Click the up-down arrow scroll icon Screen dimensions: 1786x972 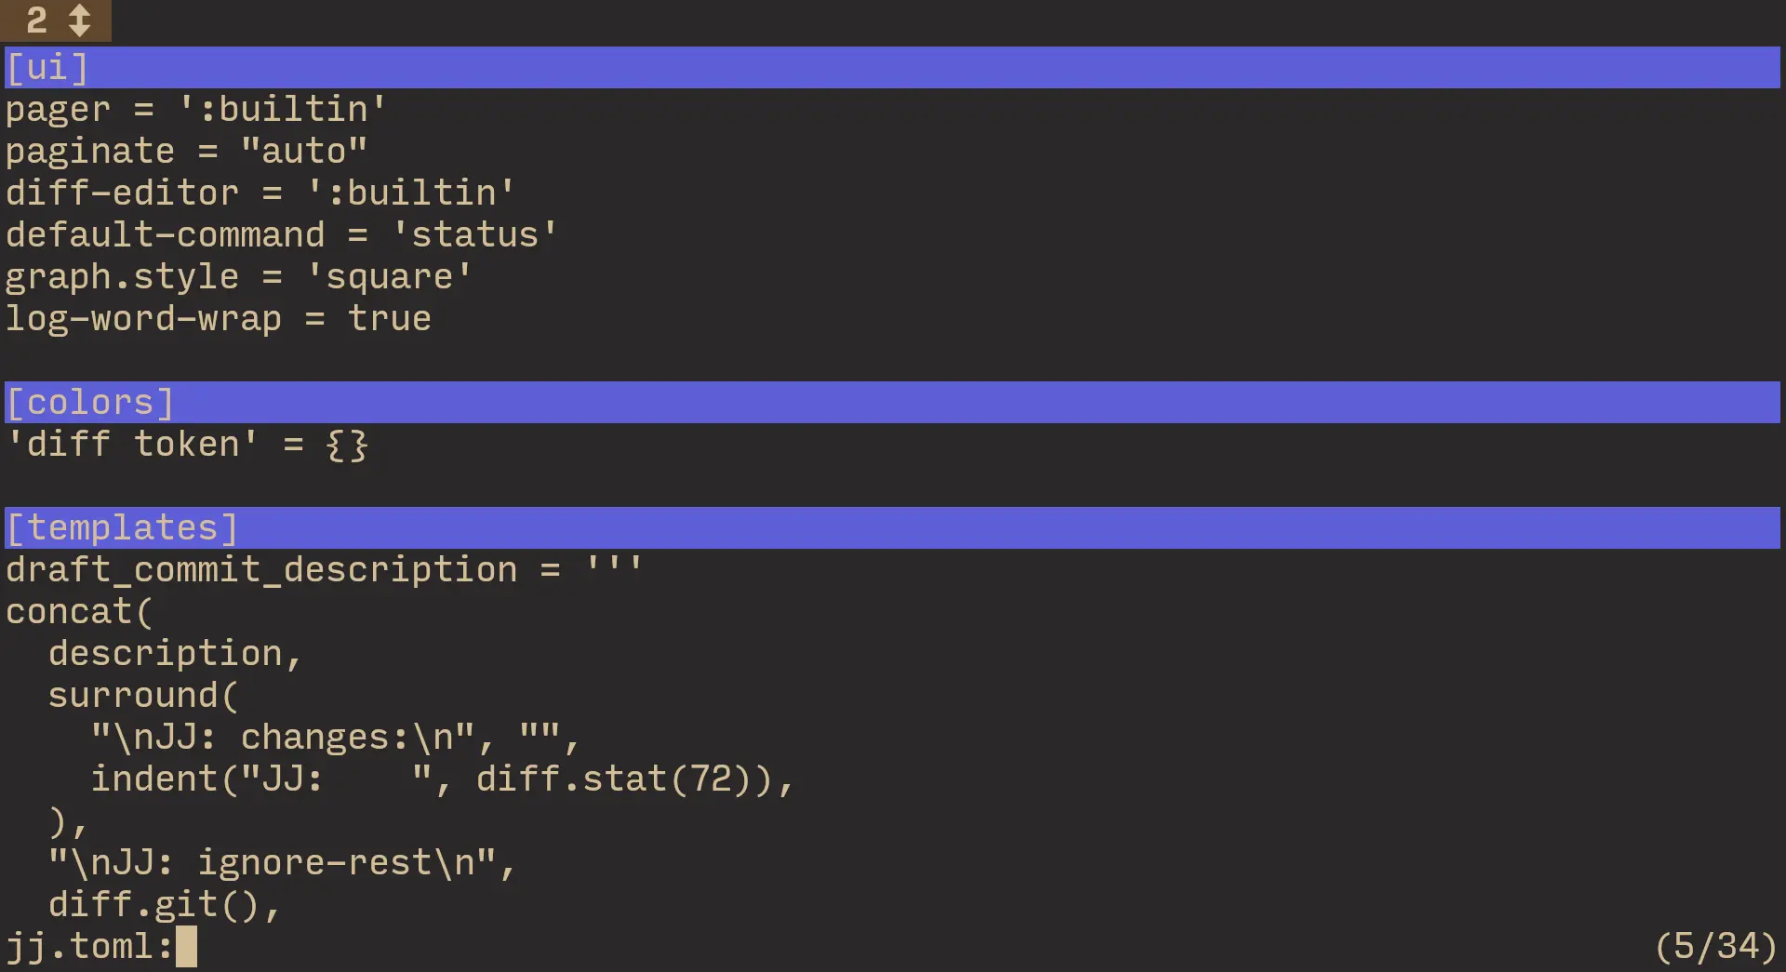point(80,20)
